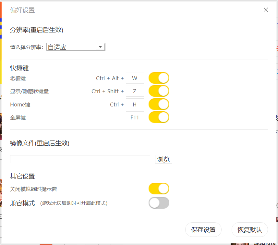Close the 偏好设置 dialog

[266, 10]
